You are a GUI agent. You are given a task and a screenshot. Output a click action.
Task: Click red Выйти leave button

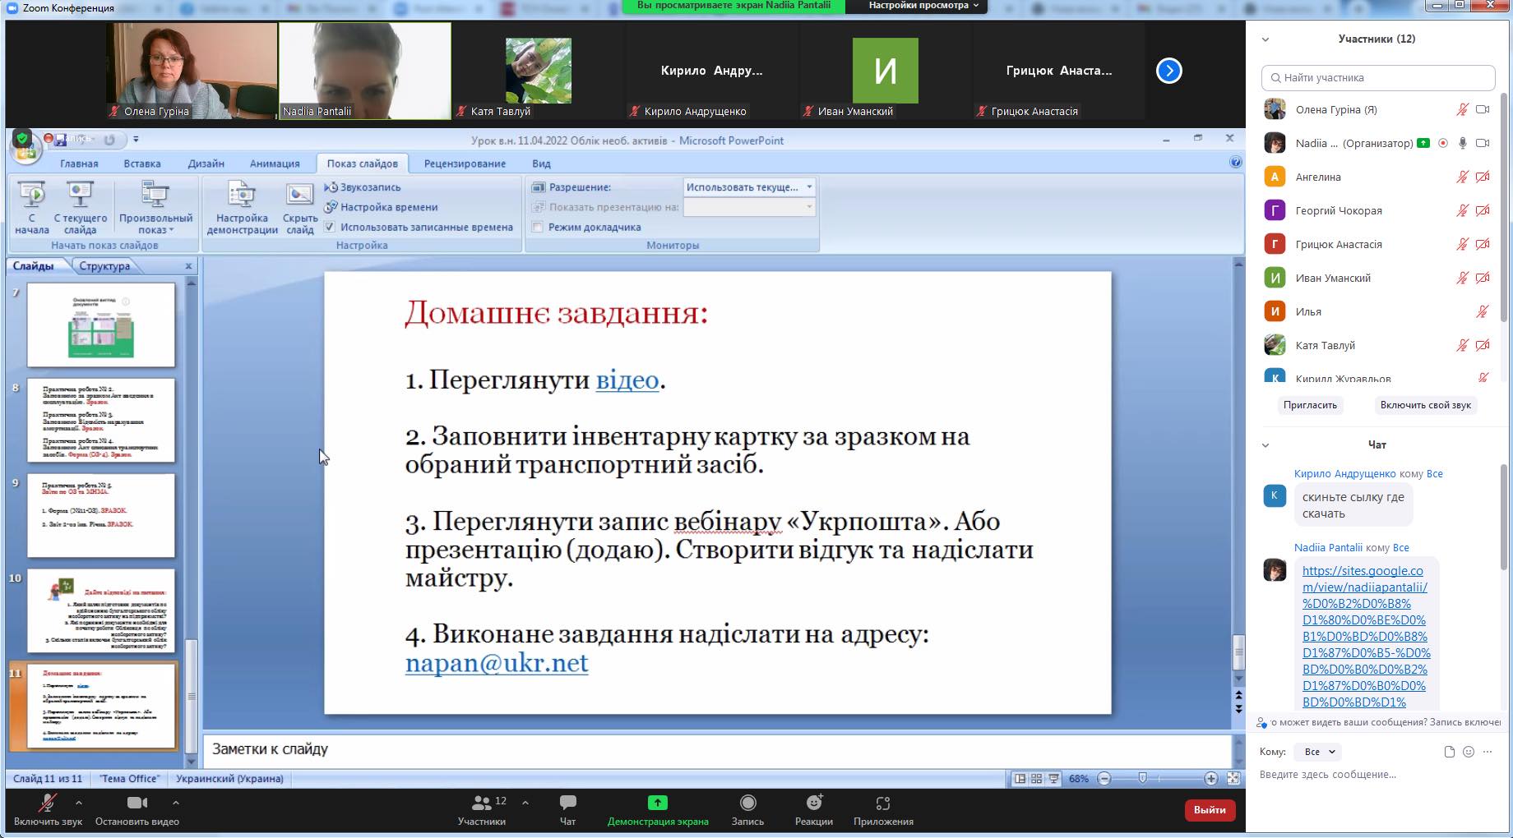tap(1210, 810)
